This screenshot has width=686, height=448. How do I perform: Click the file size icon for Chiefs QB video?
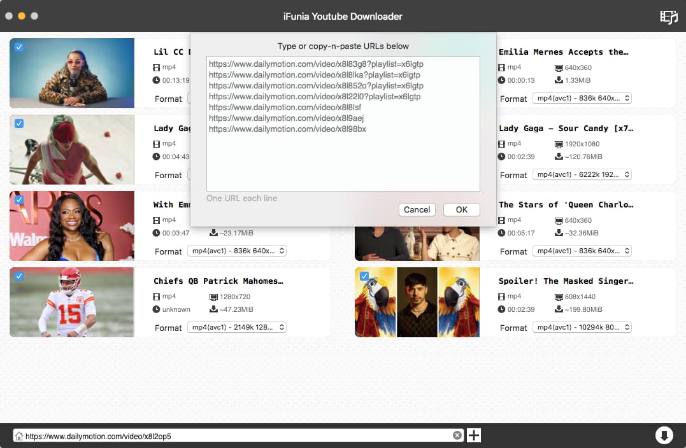point(213,309)
